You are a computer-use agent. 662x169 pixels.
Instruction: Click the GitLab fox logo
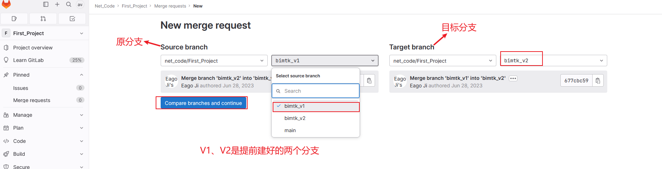(x=6, y=4)
